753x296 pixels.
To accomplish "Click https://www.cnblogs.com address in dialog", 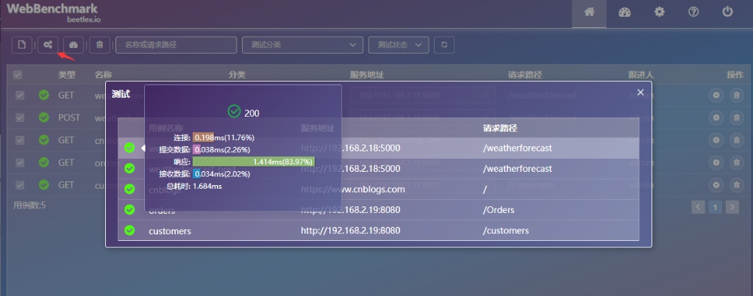I will pos(353,189).
